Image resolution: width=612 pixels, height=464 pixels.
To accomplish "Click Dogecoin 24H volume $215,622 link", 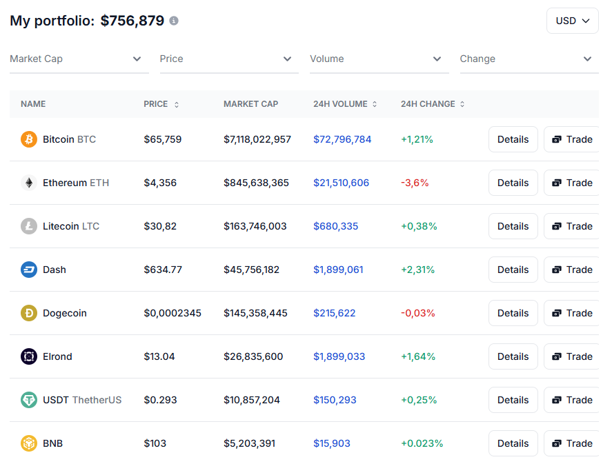I will pos(335,313).
